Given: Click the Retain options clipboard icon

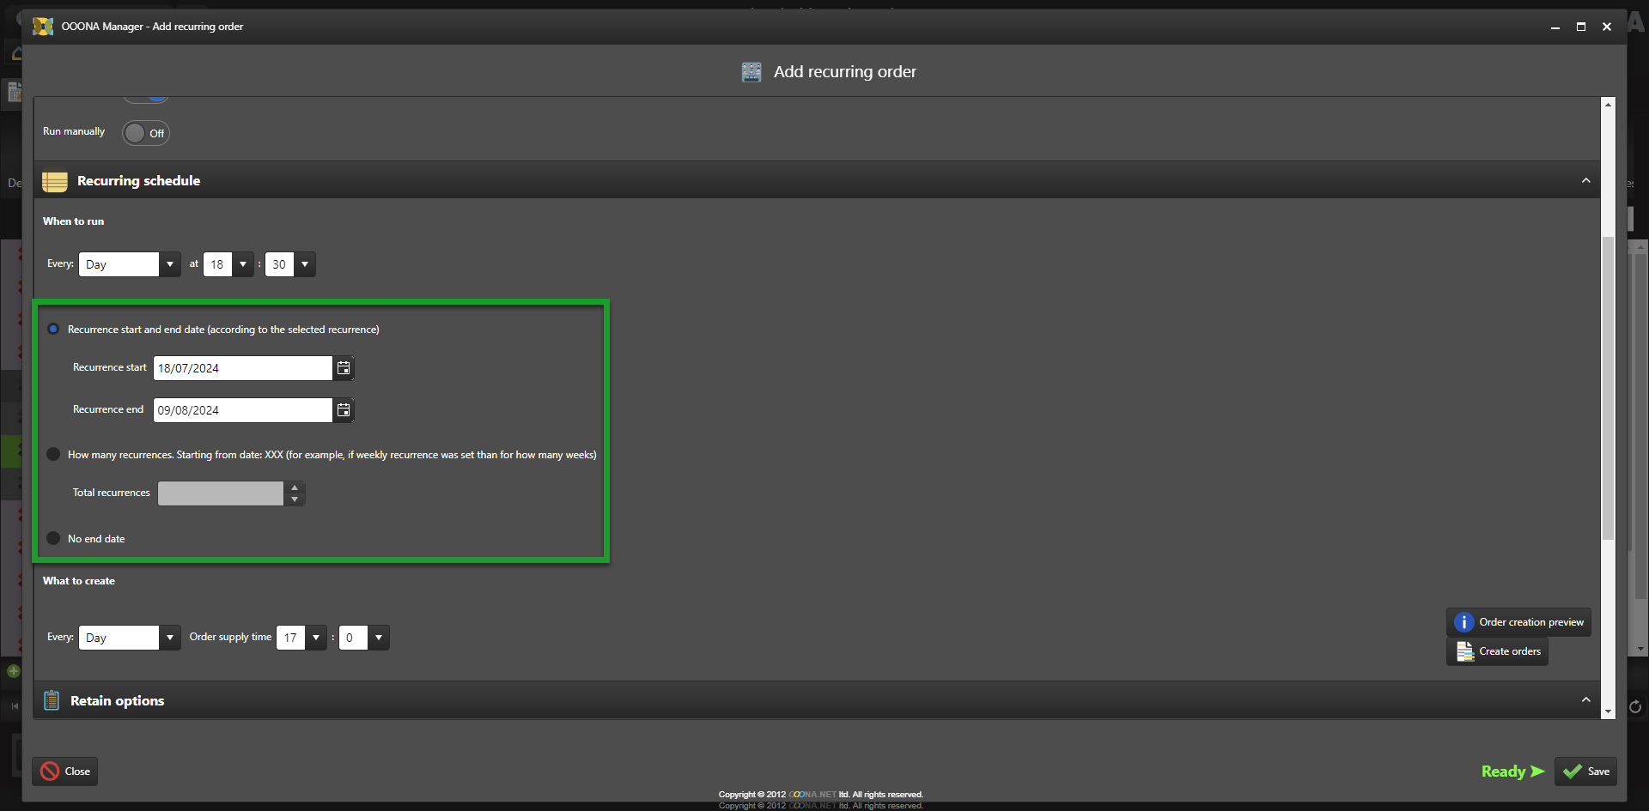Looking at the screenshot, I should [x=52, y=700].
